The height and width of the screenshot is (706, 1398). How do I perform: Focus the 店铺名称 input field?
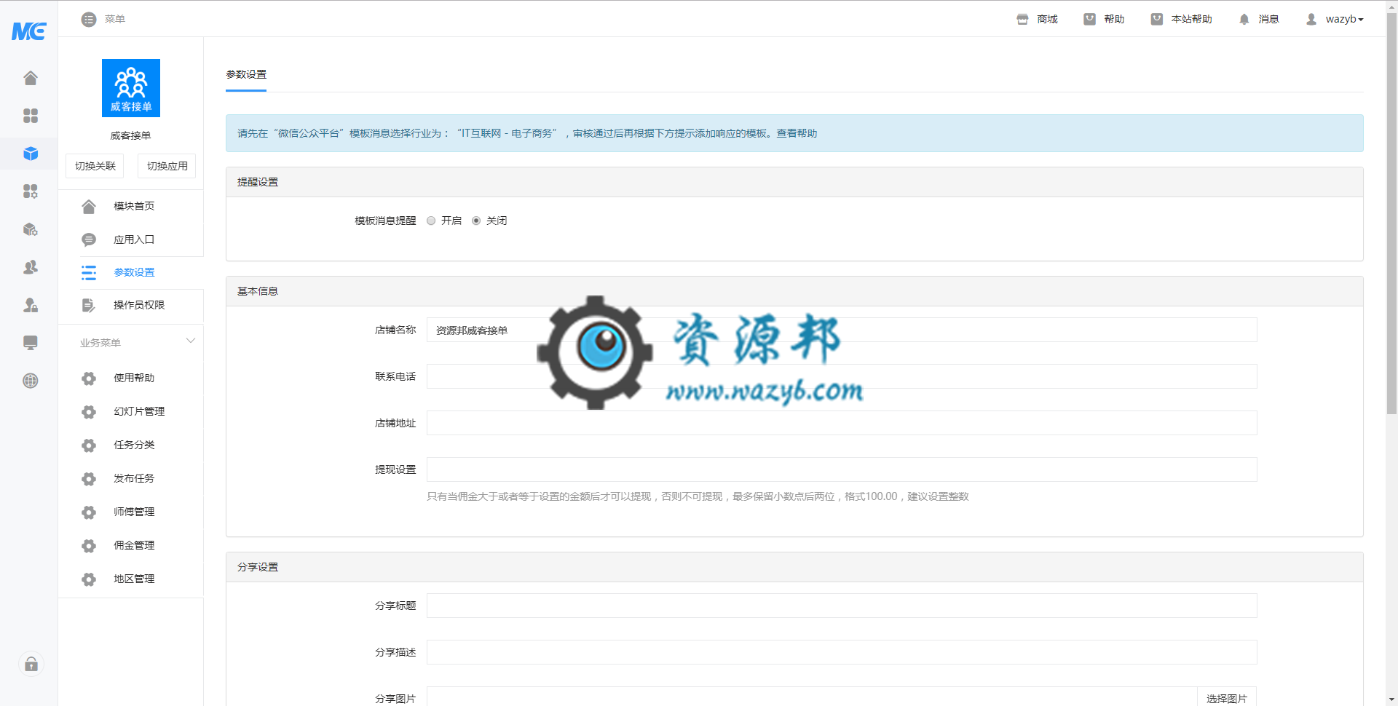tap(842, 330)
